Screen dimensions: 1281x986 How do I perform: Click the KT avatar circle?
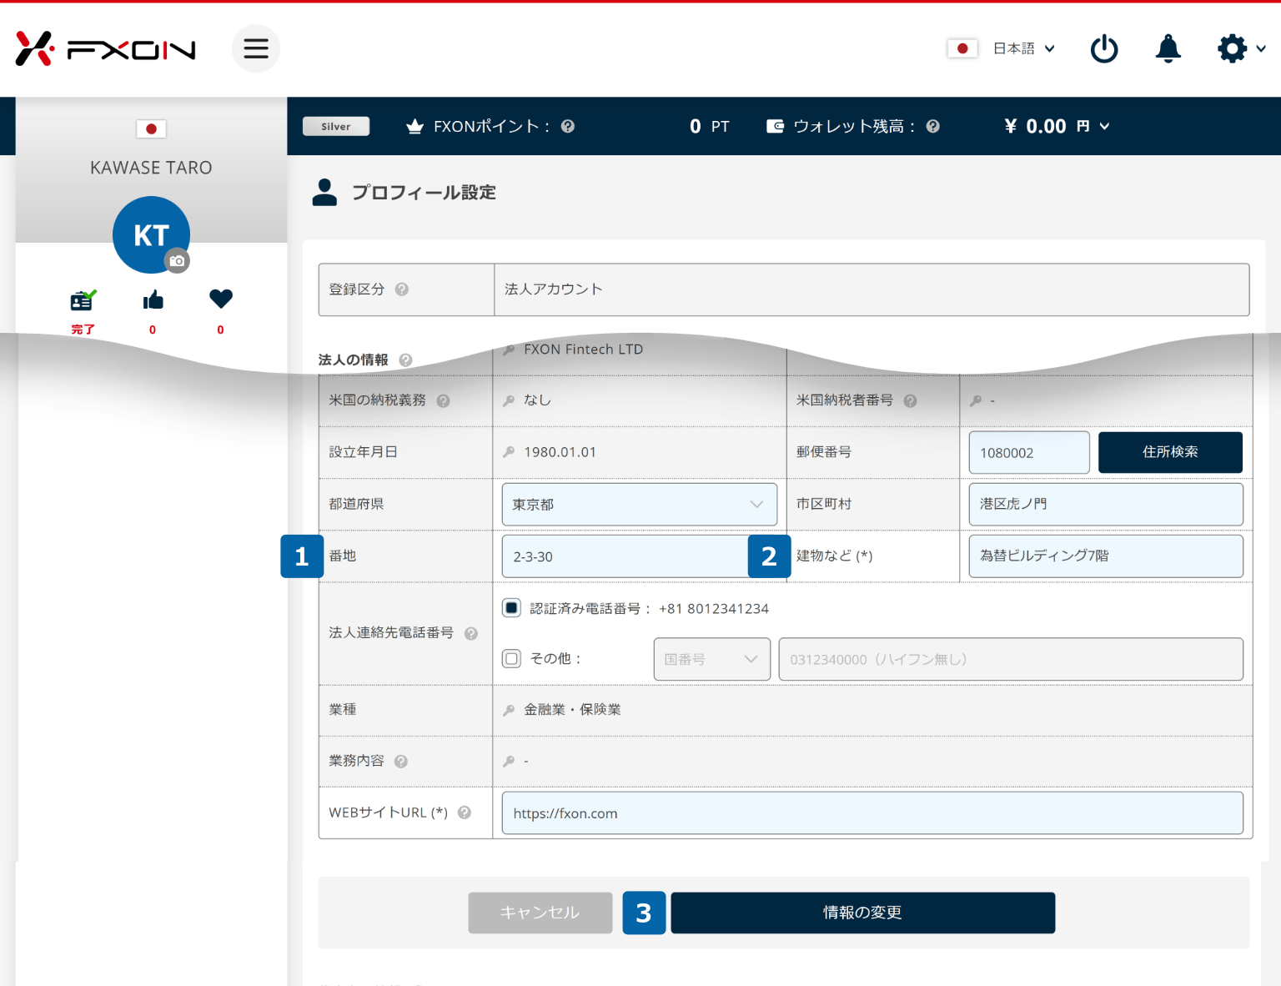click(151, 234)
